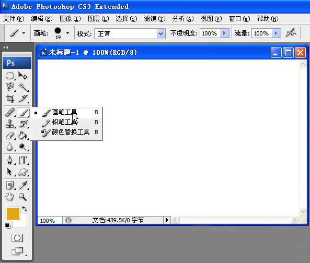Select the Zoom tool
The width and height of the screenshot is (310, 263).
point(22,197)
